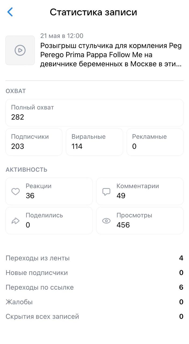
Task: Select the Рекламные reach card
Action: pos(155,142)
